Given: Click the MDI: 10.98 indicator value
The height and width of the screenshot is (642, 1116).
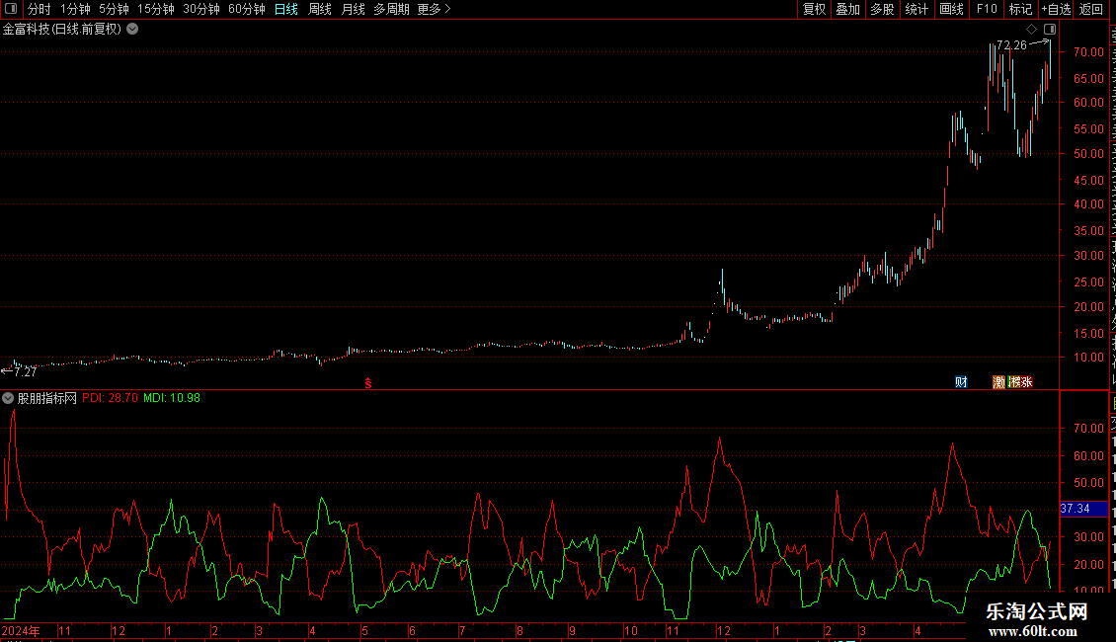Looking at the screenshot, I should point(172,398).
